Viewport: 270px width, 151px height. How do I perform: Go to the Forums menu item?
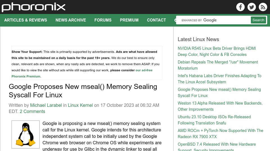click(103, 20)
